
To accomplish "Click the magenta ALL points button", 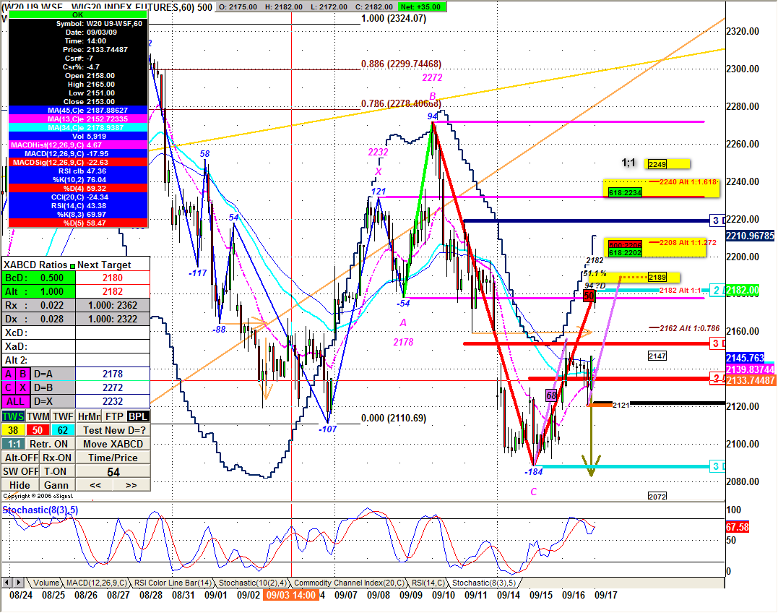I will pyautogui.click(x=14, y=401).
